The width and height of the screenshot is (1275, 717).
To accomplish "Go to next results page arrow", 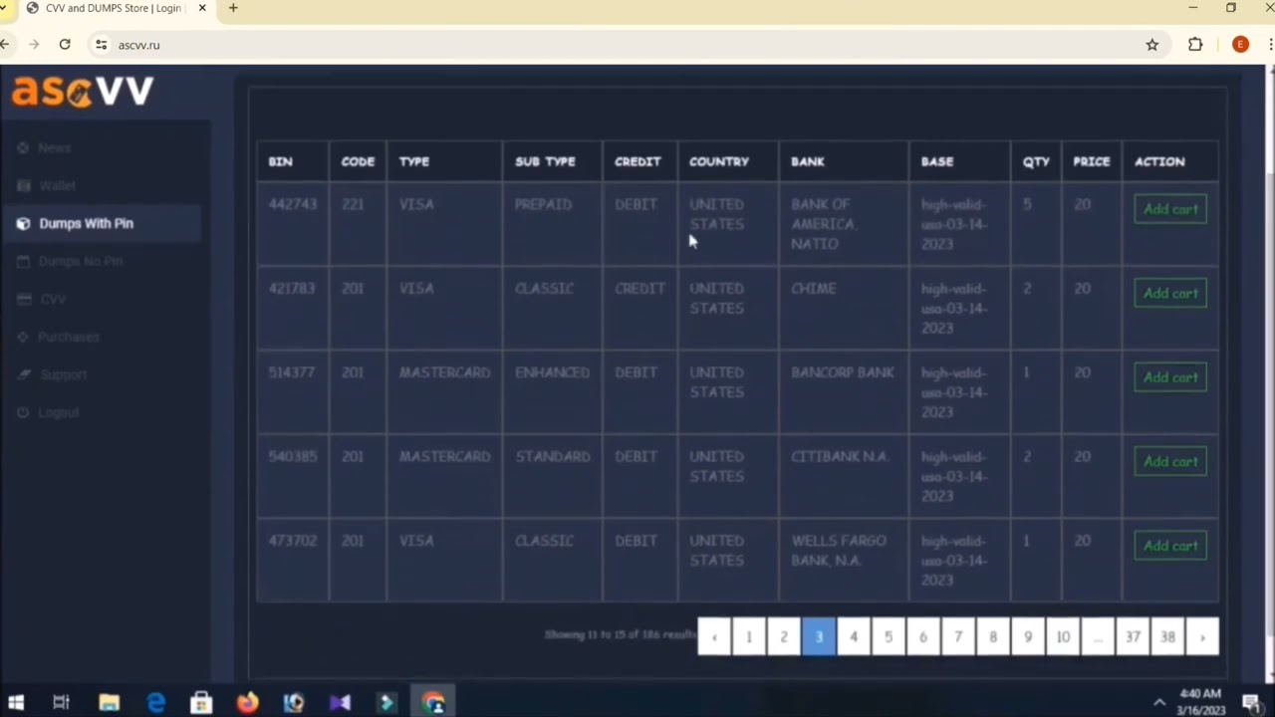I will click(1202, 636).
